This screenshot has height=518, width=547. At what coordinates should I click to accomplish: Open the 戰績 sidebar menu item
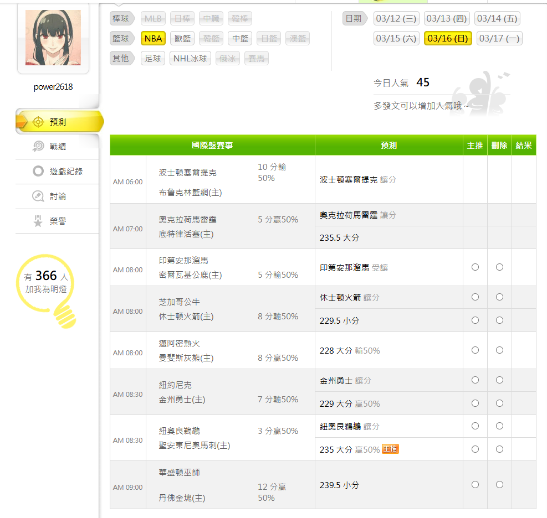pos(57,147)
